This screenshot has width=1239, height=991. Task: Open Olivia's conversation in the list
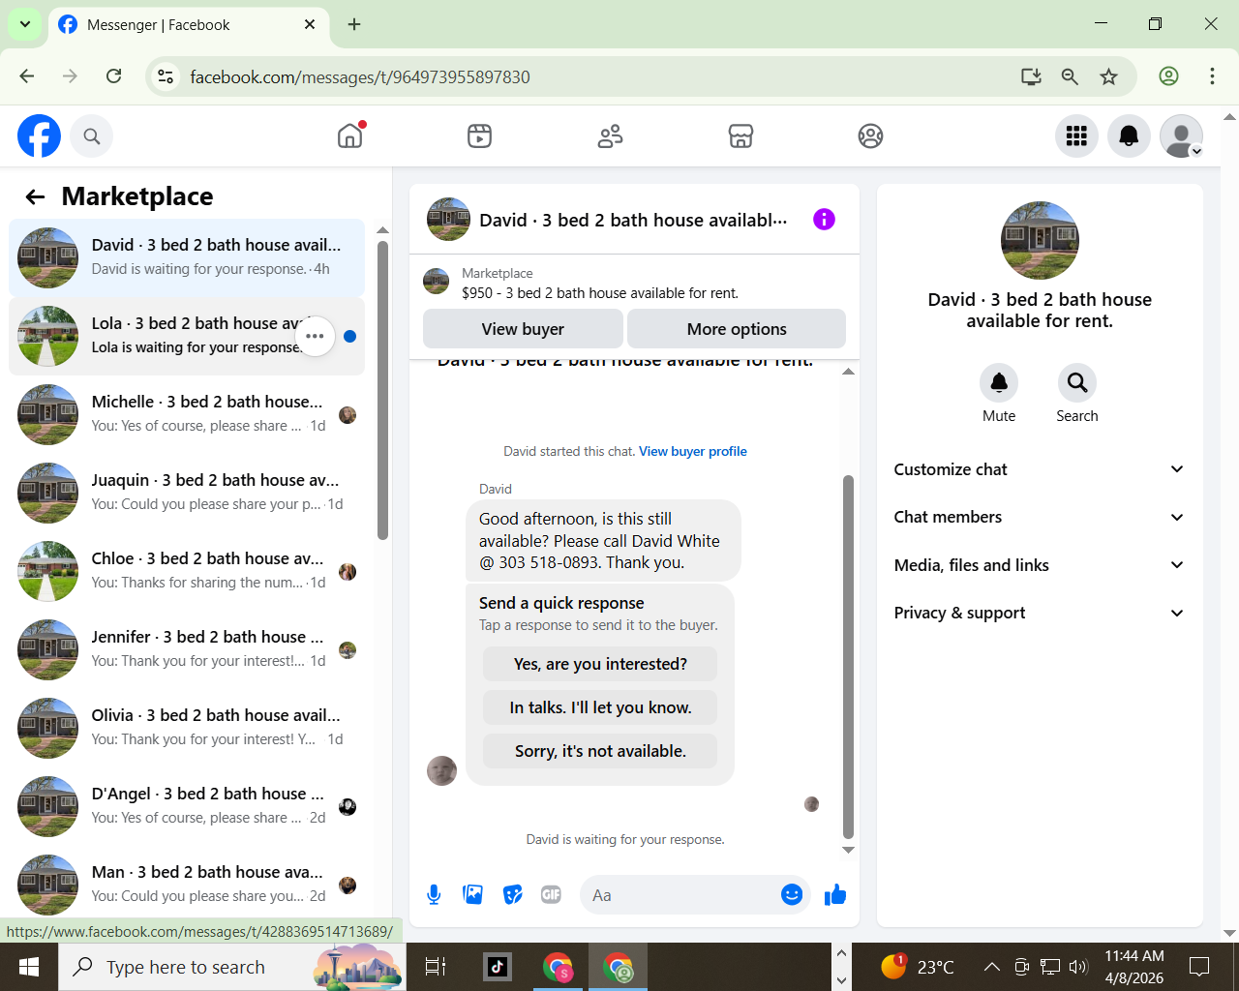(x=187, y=728)
